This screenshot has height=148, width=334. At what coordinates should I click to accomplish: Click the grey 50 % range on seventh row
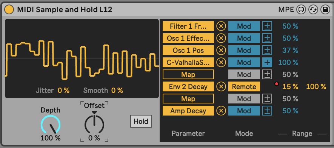point(290,99)
